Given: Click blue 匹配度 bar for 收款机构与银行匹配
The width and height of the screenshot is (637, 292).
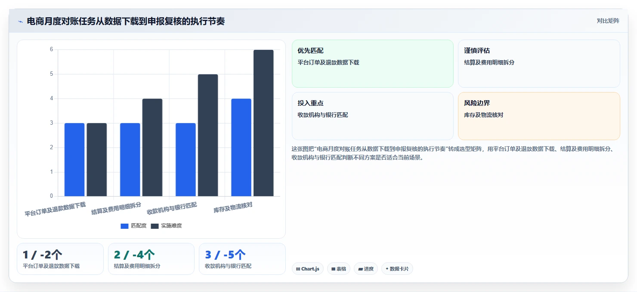Looking at the screenshot, I should click(186, 160).
